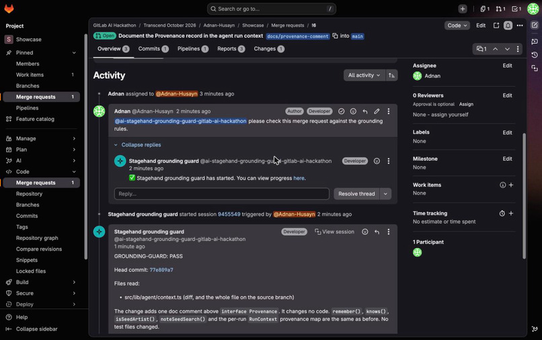This screenshot has width=542, height=340.
Task: Reply to Adnan's comment arrow icon
Action: pyautogui.click(x=364, y=112)
